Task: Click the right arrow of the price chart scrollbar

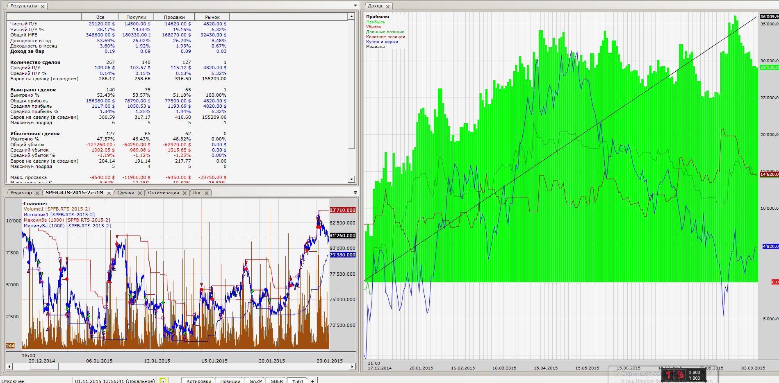Action: coord(352,367)
